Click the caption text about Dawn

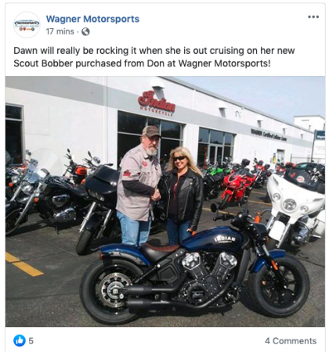click(154, 57)
